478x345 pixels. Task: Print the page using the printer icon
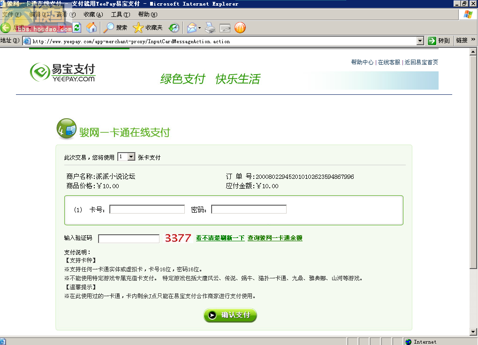[x=210, y=28]
